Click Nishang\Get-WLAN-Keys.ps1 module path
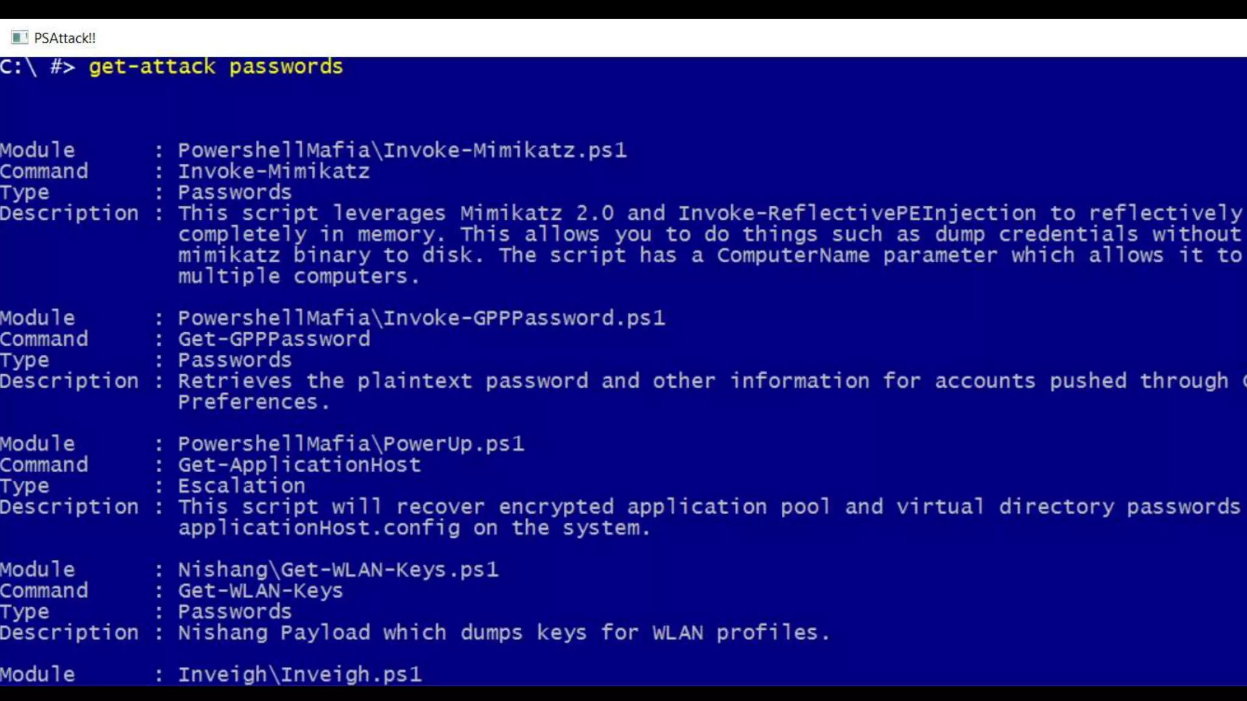 [x=338, y=570]
